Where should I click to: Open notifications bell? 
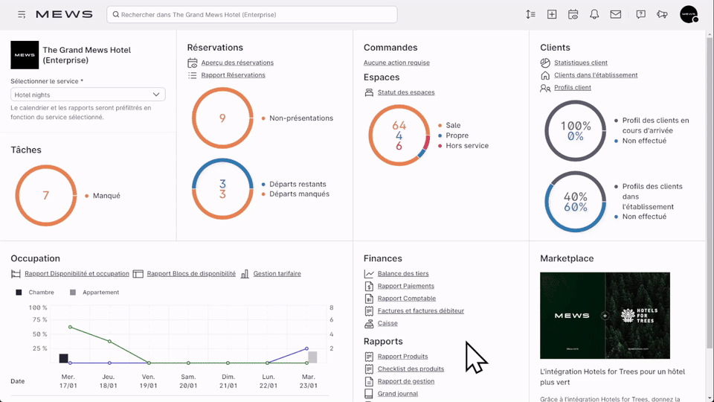594,15
